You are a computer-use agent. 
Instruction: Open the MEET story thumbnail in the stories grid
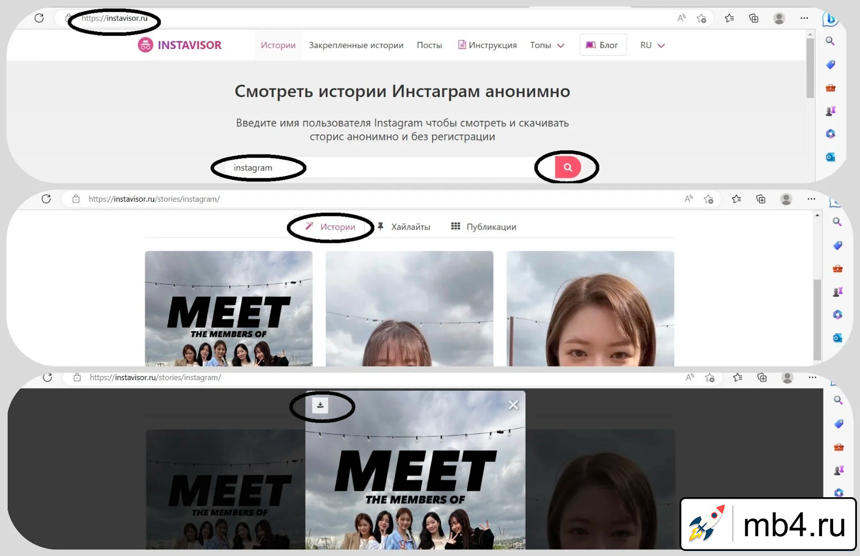[x=229, y=309]
